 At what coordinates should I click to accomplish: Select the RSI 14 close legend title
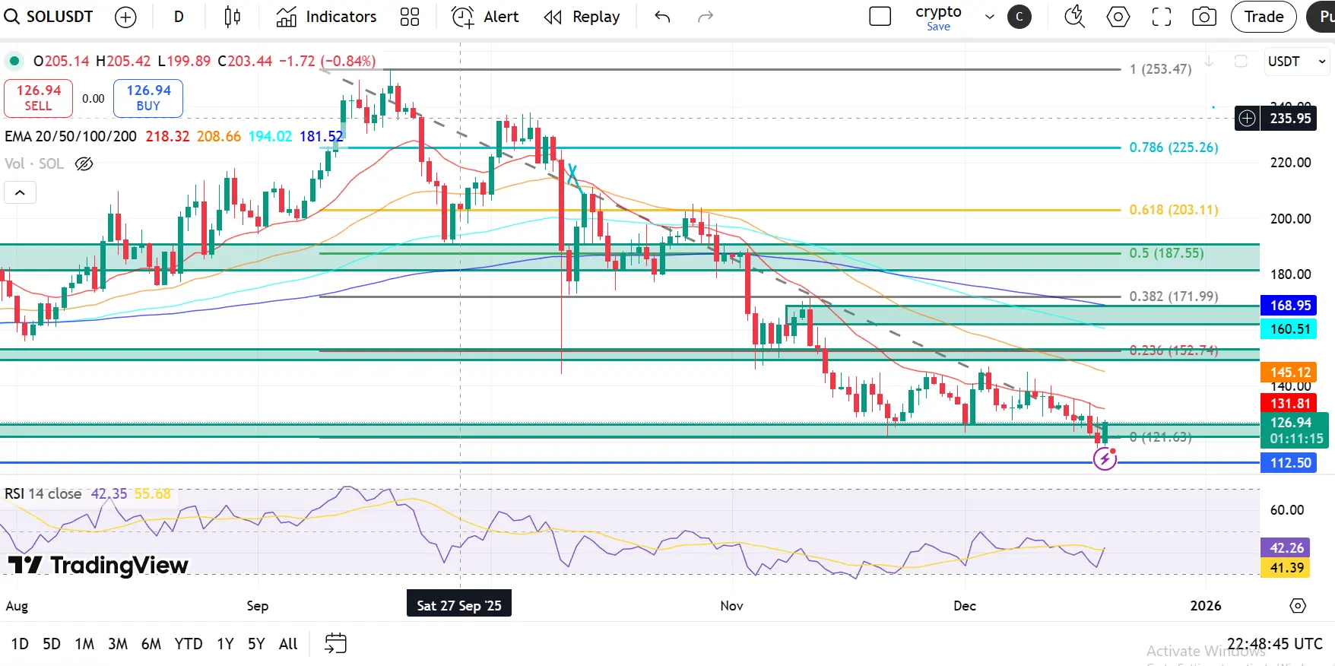pos(43,494)
